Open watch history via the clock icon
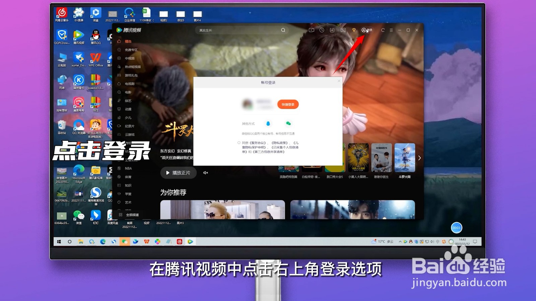Viewport: 536px width, 301px height. [322, 30]
